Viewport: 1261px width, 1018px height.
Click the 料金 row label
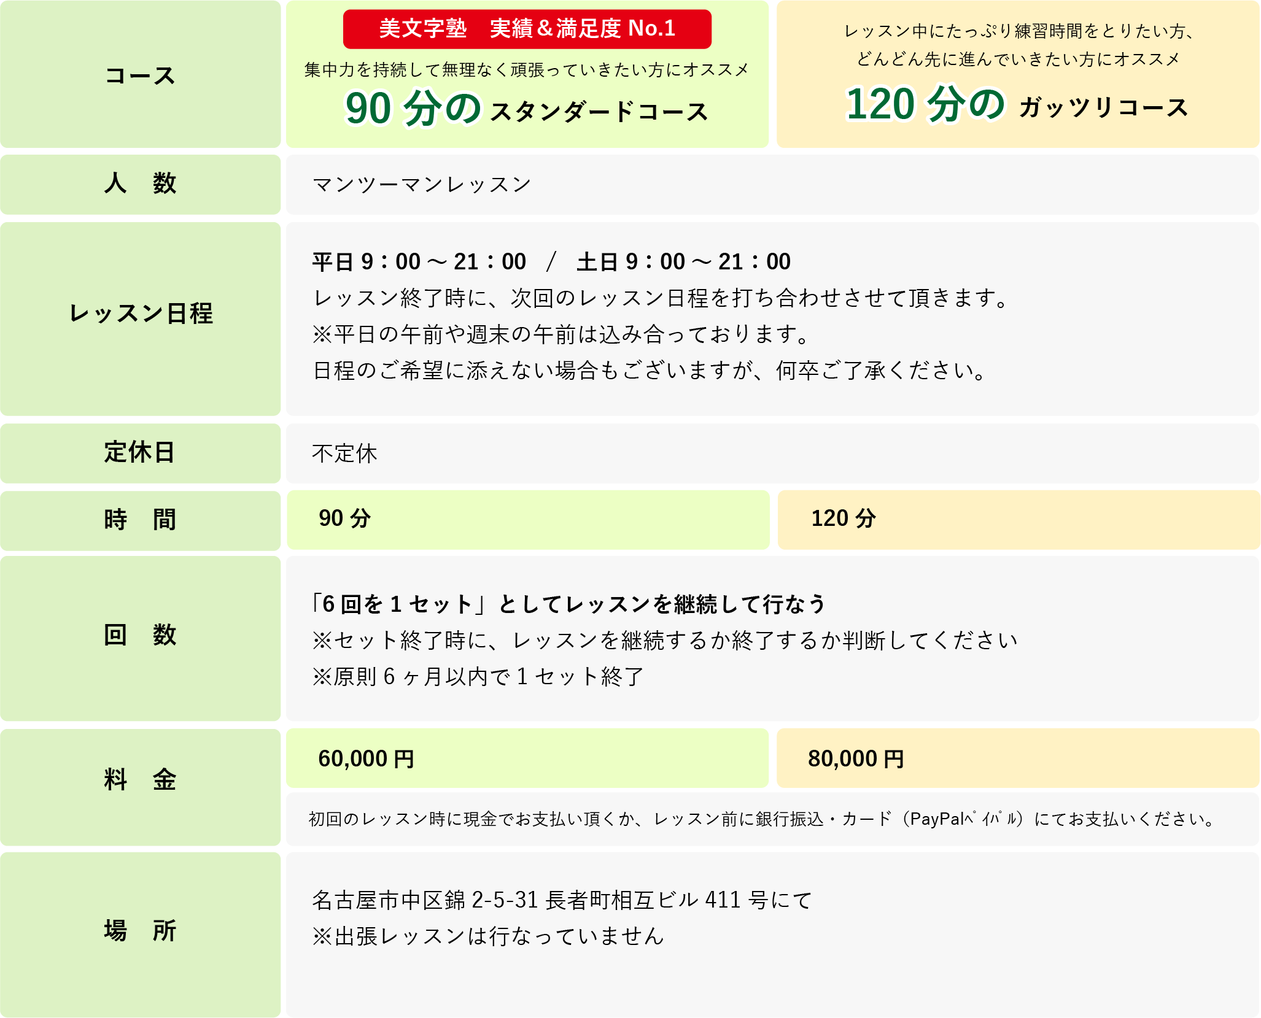(x=140, y=780)
